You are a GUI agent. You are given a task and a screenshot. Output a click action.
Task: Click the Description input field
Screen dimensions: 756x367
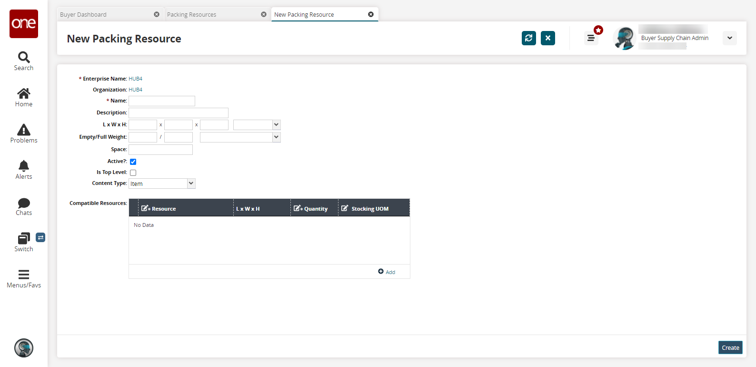(x=179, y=113)
